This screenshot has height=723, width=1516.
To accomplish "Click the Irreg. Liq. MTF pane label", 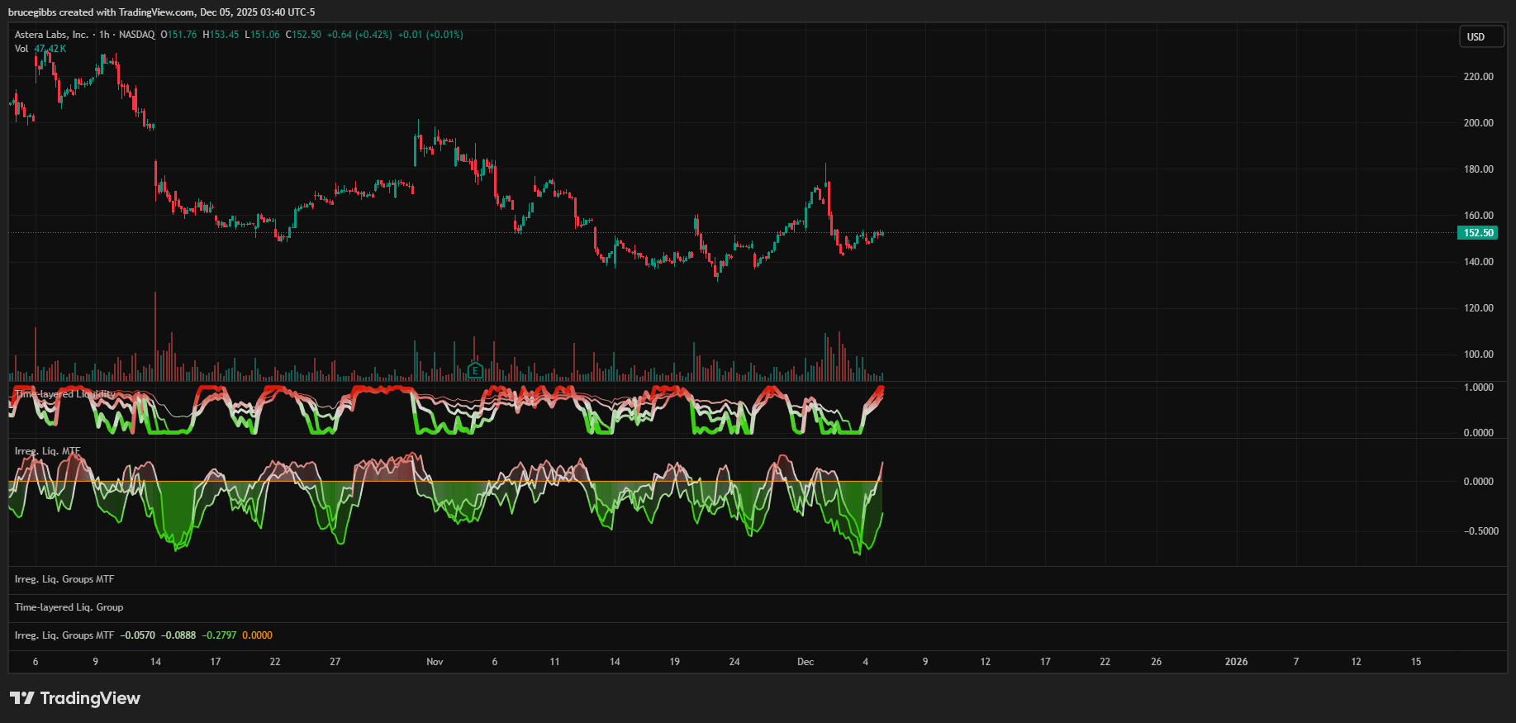I will pos(47,451).
